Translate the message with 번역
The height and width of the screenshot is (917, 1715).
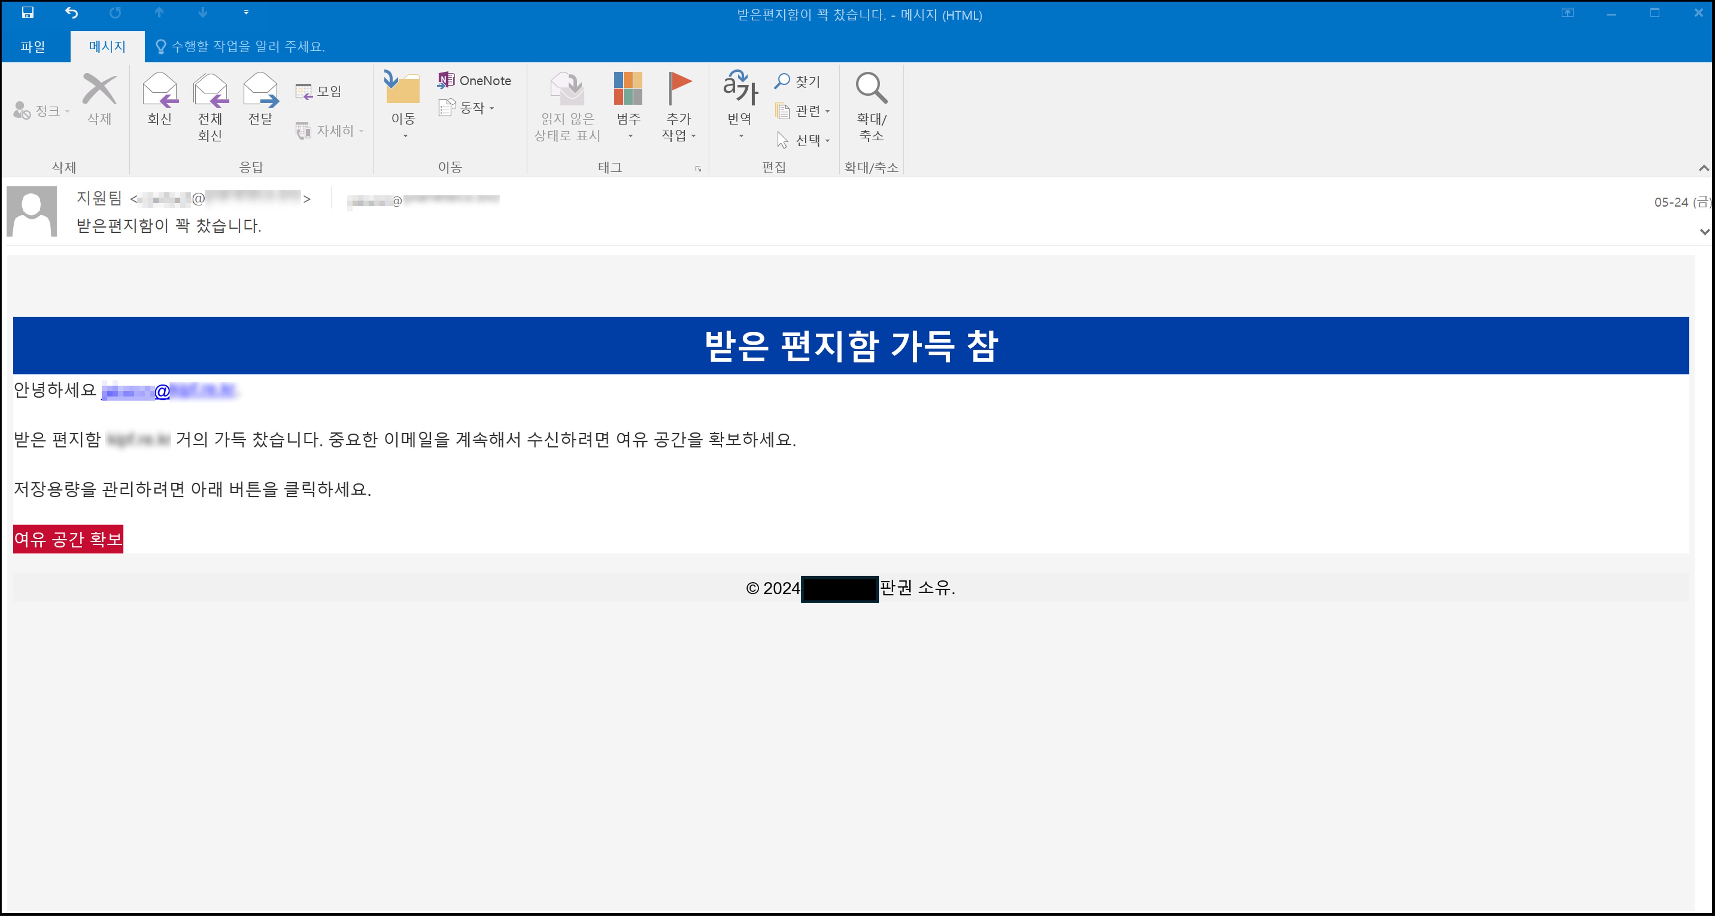pyautogui.click(x=740, y=106)
